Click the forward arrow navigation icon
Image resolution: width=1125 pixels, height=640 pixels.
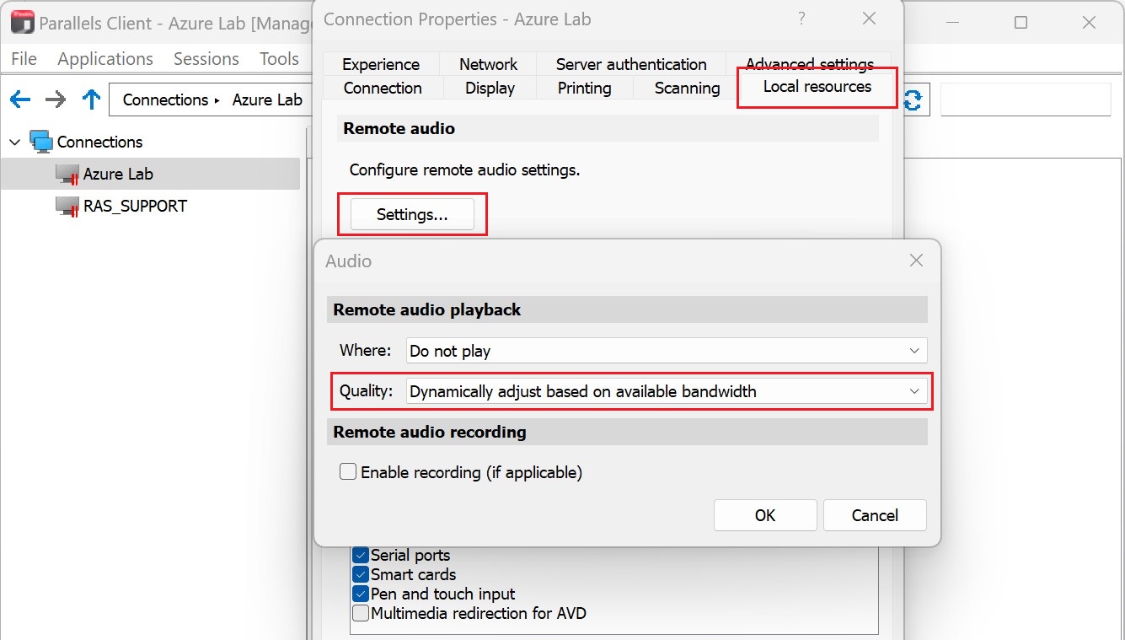coord(56,99)
